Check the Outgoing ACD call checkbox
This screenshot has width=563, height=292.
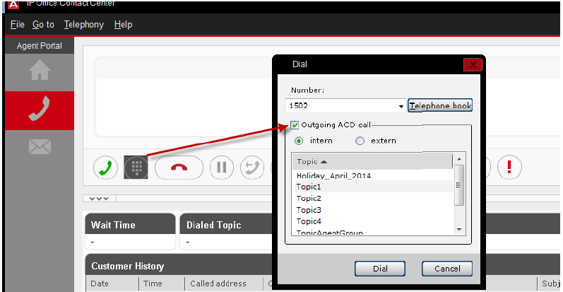[x=295, y=125]
